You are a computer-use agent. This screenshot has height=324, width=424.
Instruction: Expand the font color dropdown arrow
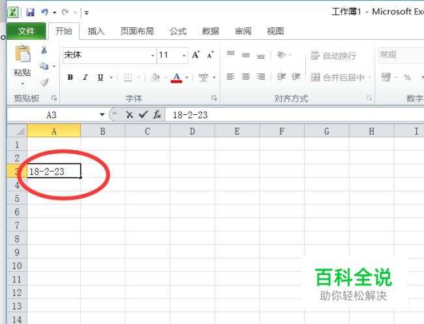coord(187,78)
